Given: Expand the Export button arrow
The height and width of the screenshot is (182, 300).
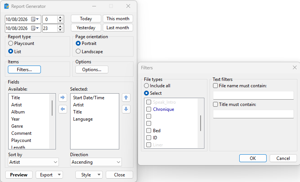Looking at the screenshot, I should (x=59, y=175).
